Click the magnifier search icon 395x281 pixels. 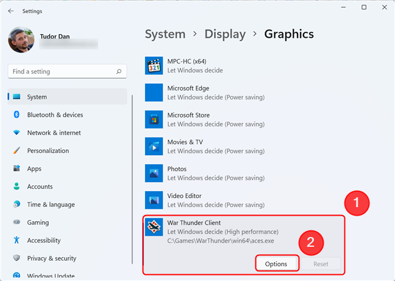coord(119,71)
